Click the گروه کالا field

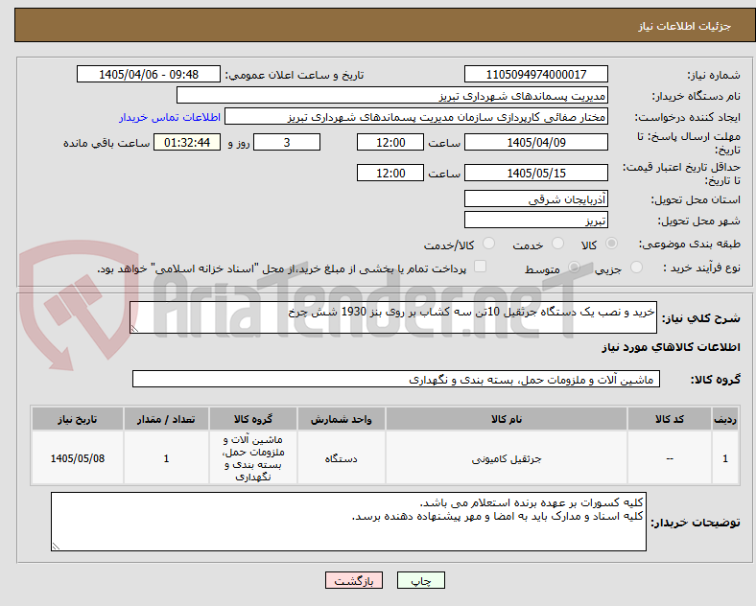(x=396, y=379)
